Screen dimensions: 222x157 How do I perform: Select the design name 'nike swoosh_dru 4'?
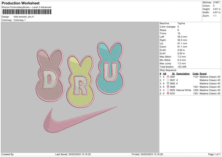tap(24, 17)
